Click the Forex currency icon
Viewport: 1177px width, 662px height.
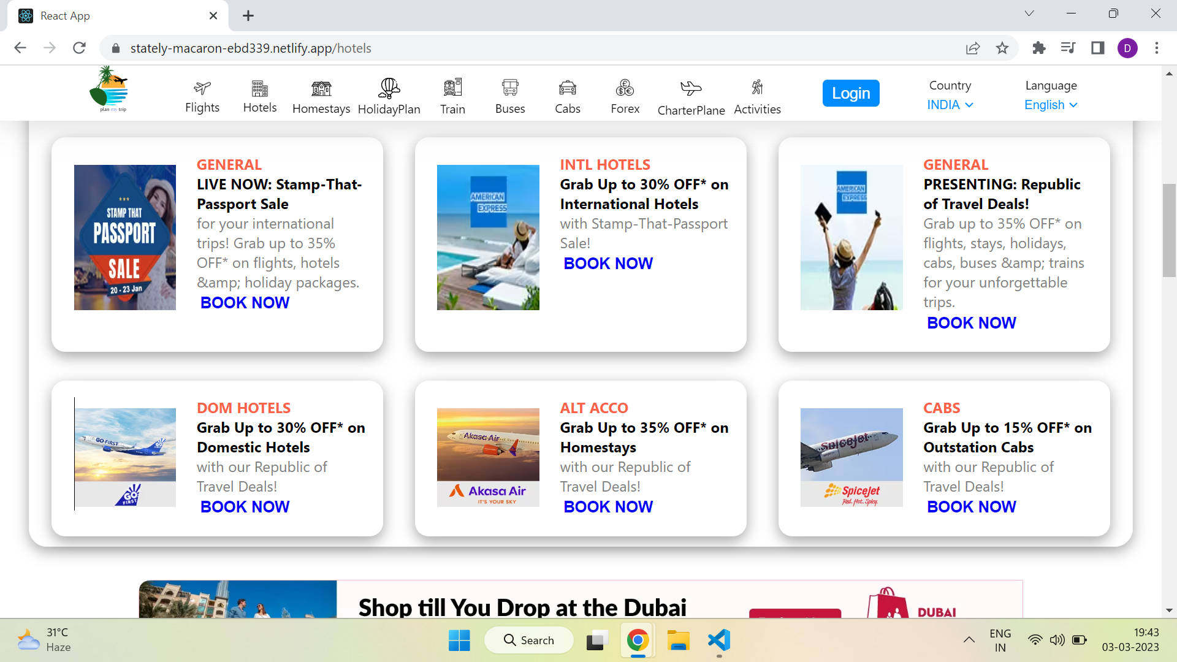[624, 88]
